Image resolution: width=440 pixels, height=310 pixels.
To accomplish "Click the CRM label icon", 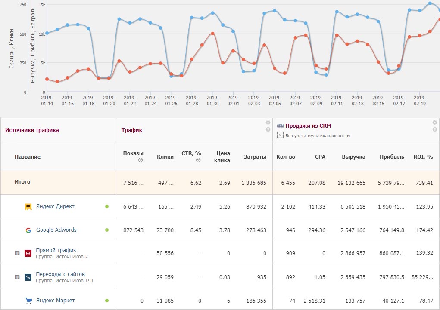I will [x=280, y=126].
